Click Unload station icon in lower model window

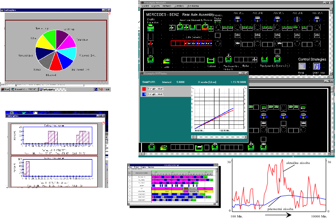pyautogui.click(x=199, y=147)
